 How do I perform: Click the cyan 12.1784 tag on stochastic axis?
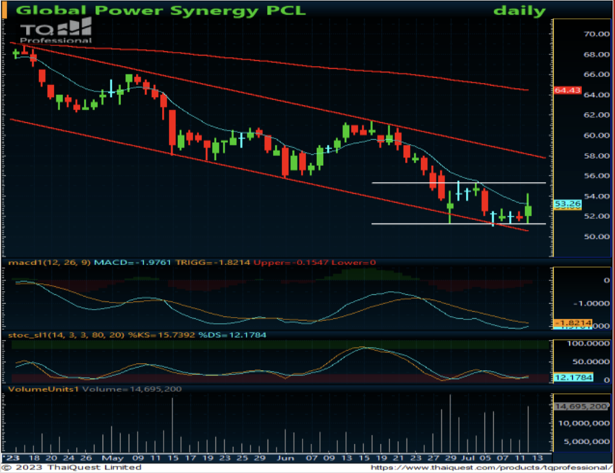click(573, 377)
